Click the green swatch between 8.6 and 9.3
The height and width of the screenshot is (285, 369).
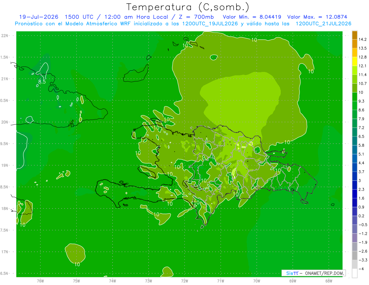point(355,105)
